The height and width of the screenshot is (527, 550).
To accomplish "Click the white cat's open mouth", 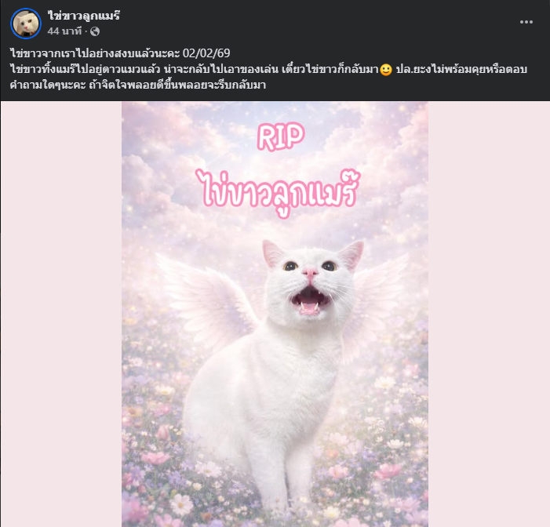I will click(x=310, y=300).
